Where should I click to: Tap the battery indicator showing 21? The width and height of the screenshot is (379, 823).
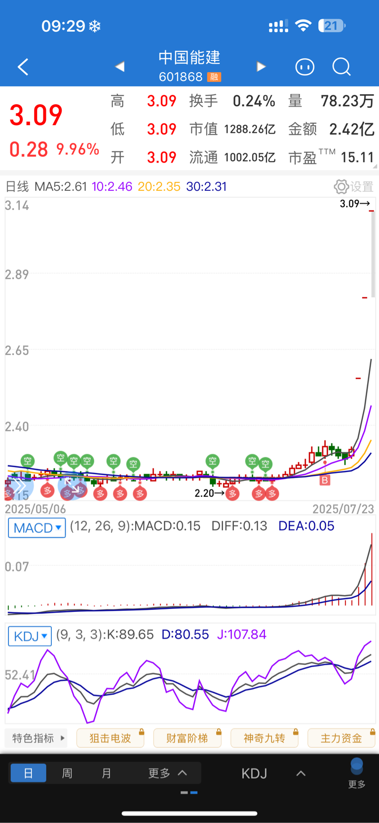point(332,26)
